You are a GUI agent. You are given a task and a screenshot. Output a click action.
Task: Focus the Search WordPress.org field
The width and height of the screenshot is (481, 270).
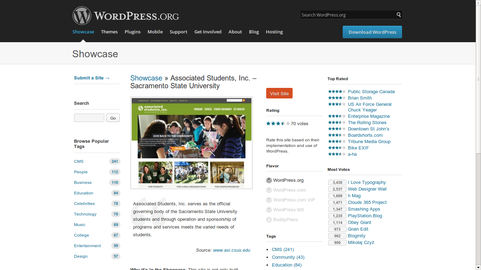[x=348, y=15]
